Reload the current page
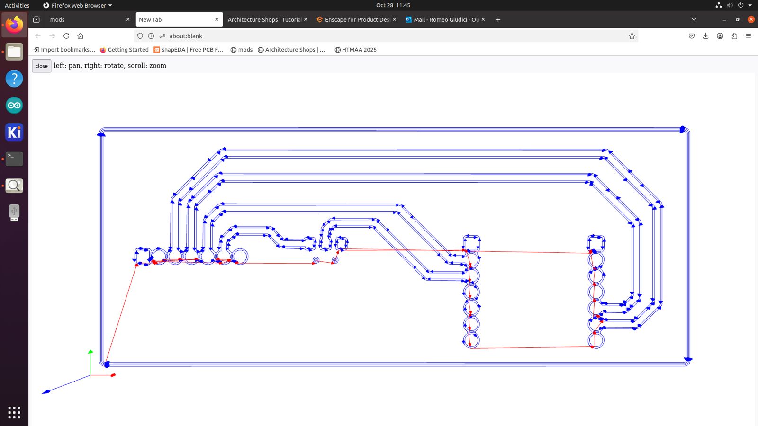The width and height of the screenshot is (758, 426). pos(66,36)
